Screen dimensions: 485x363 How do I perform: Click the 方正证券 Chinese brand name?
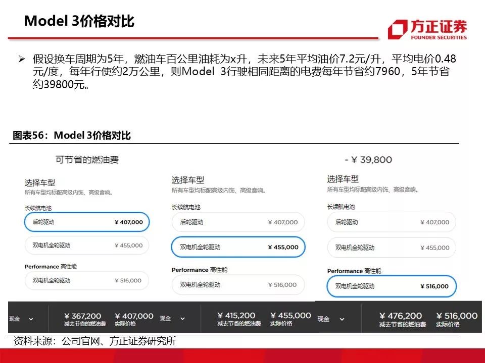[439, 27]
